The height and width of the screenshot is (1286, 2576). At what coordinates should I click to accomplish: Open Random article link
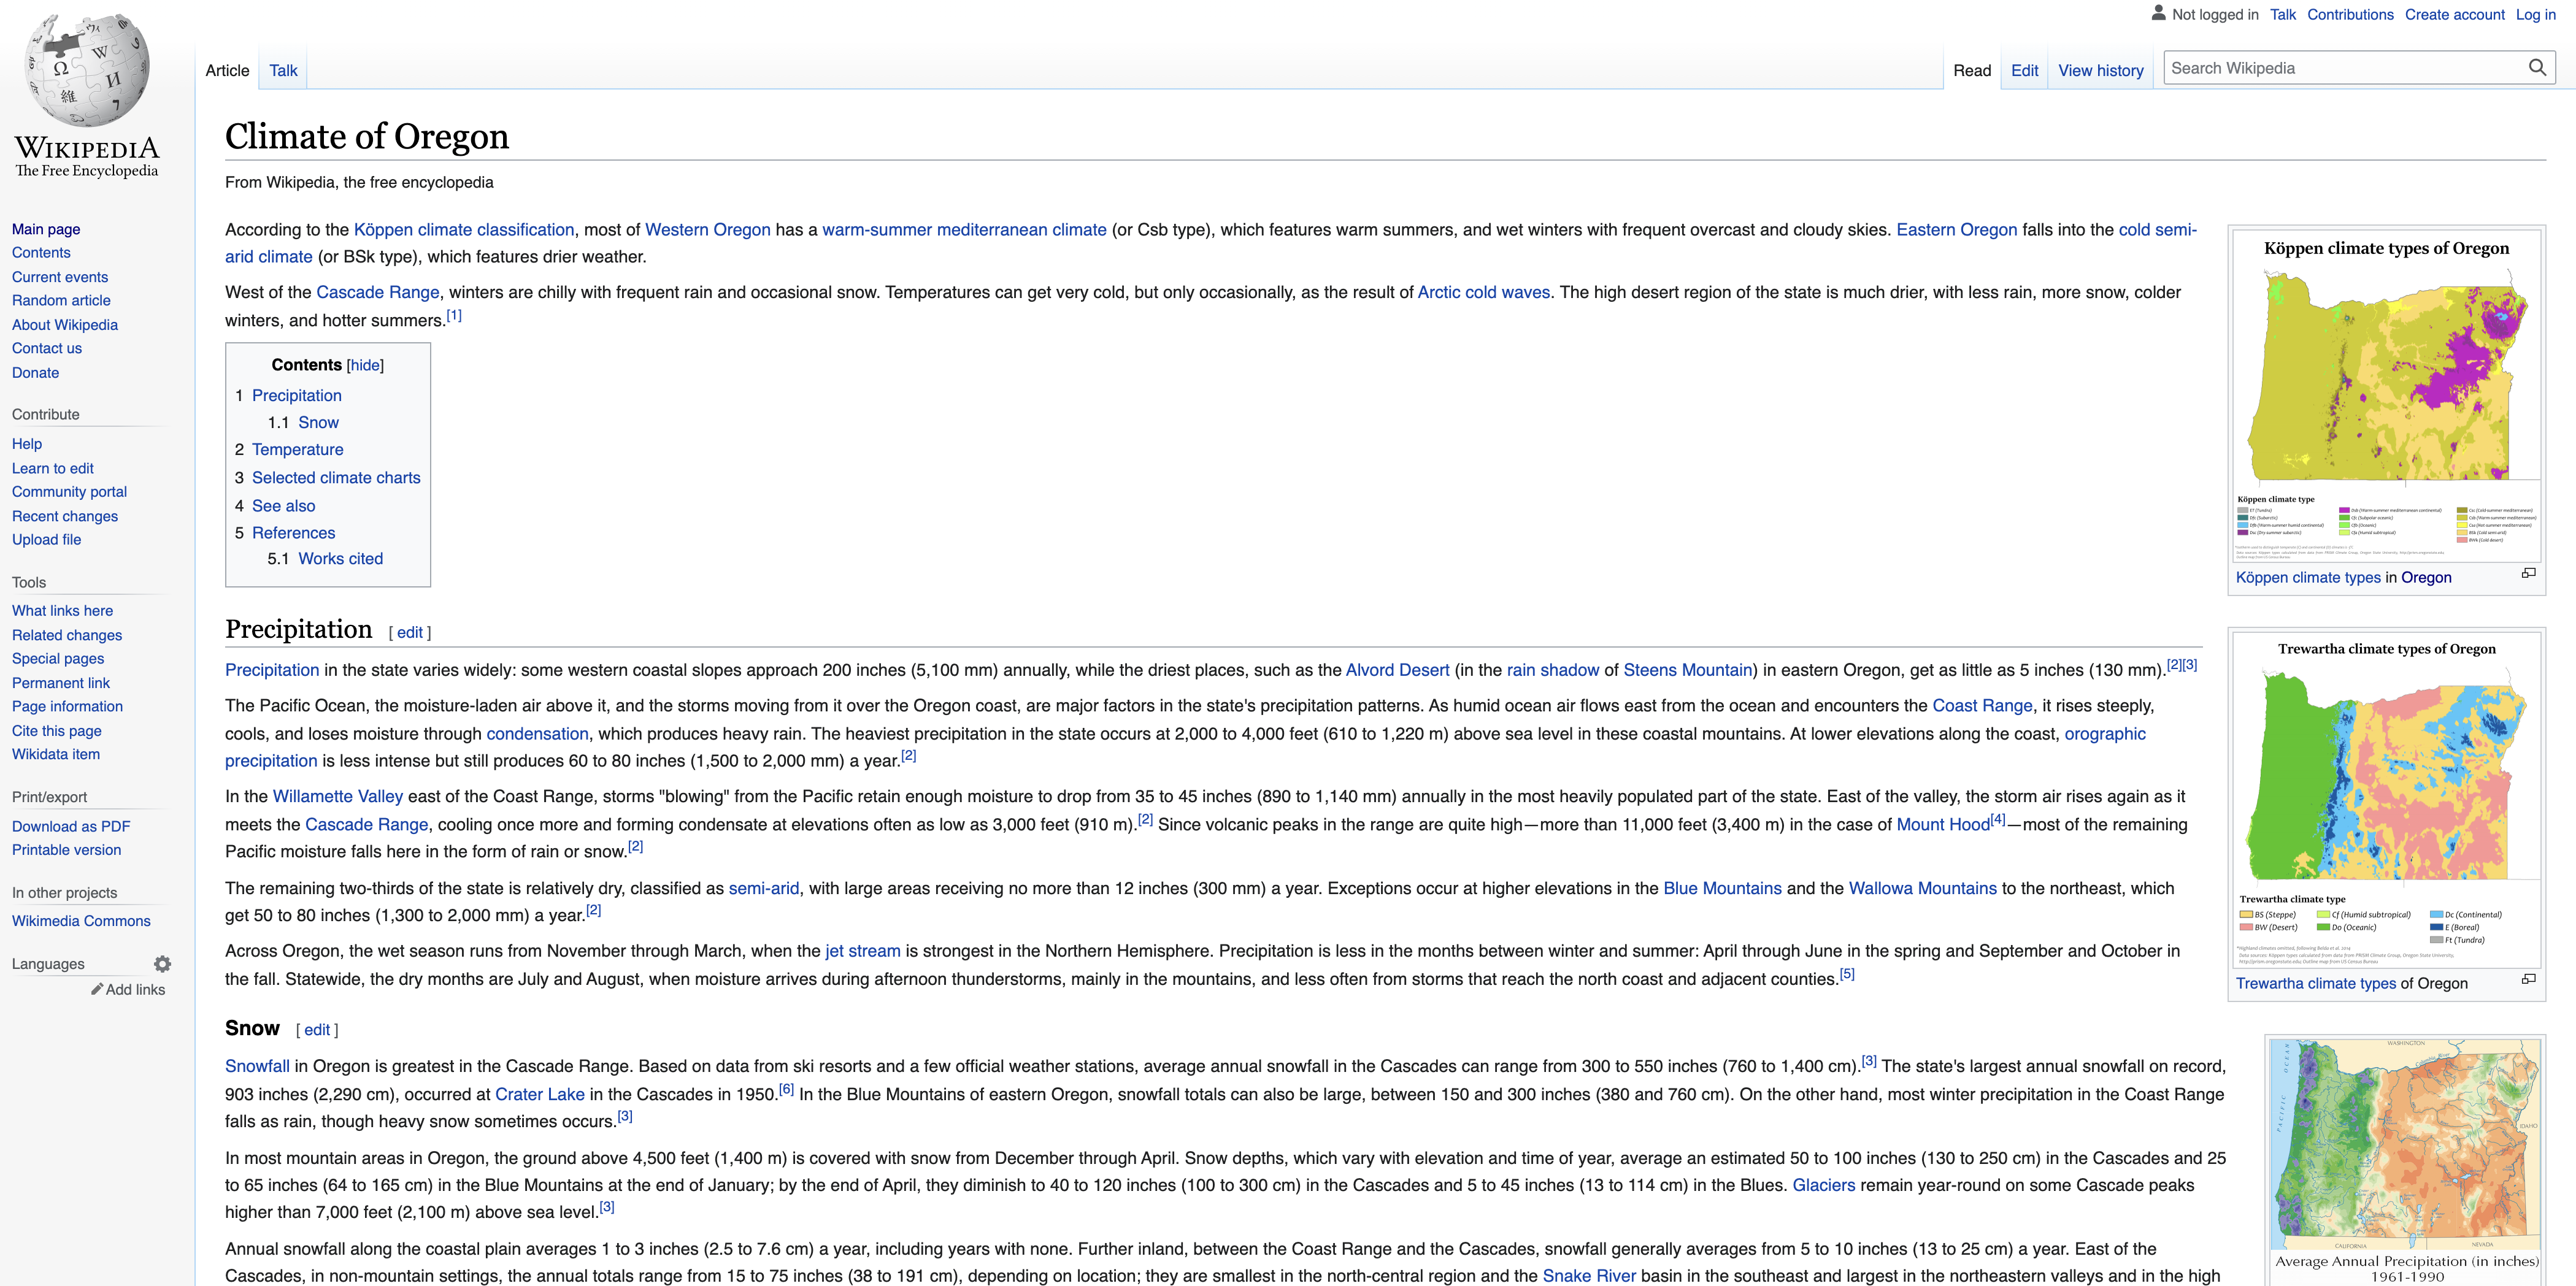61,300
